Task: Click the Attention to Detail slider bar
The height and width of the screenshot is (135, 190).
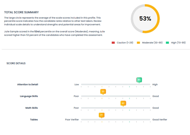Action: point(115,84)
